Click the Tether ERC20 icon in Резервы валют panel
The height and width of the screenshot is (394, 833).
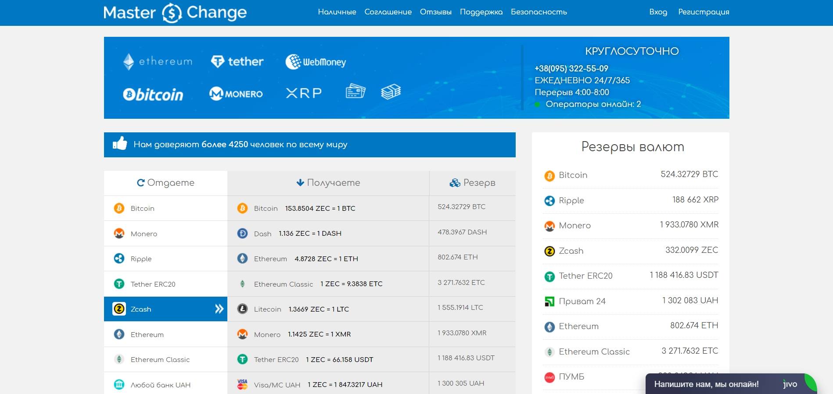click(549, 277)
